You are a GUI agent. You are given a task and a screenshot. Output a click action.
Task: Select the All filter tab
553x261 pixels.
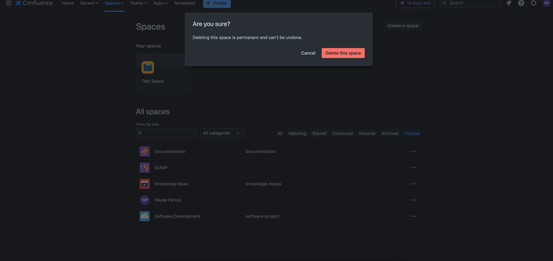(280, 134)
